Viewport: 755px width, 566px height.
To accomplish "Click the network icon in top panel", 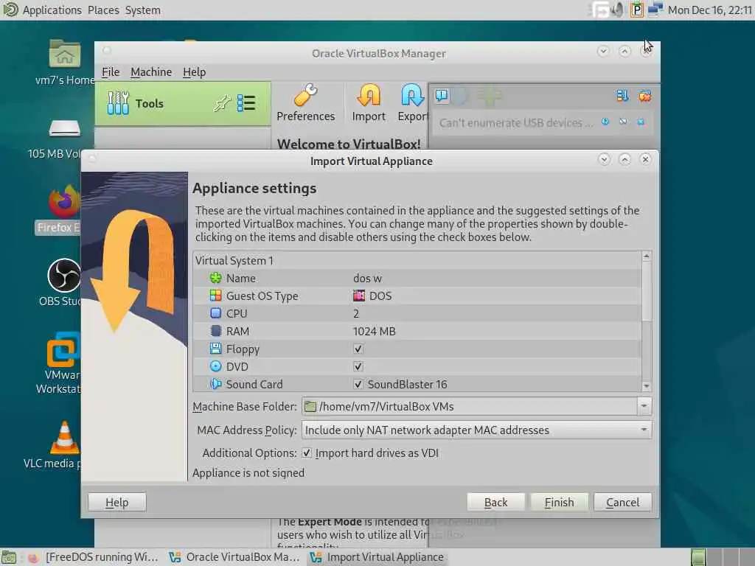I will 655,10.
